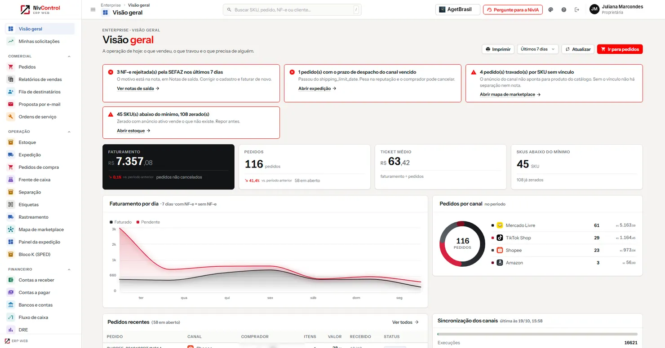The width and height of the screenshot is (665, 348).
Task: Follow the Abrir estoque link
Action: (x=133, y=131)
